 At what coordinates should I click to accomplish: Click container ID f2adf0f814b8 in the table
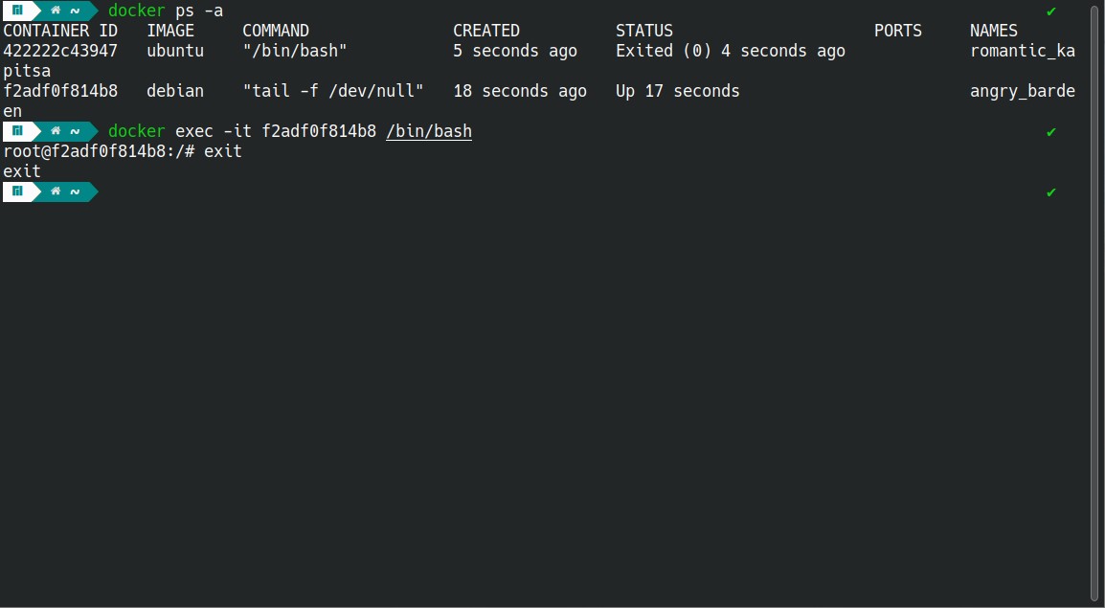pos(60,91)
